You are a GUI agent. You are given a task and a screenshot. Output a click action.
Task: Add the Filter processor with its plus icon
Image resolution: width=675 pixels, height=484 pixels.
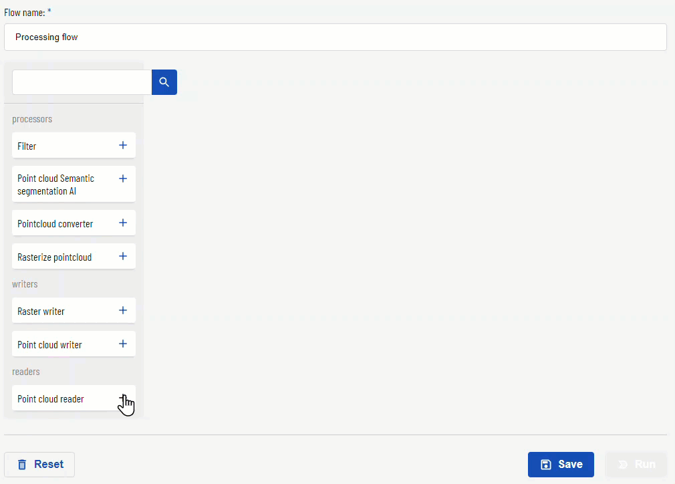pos(123,145)
